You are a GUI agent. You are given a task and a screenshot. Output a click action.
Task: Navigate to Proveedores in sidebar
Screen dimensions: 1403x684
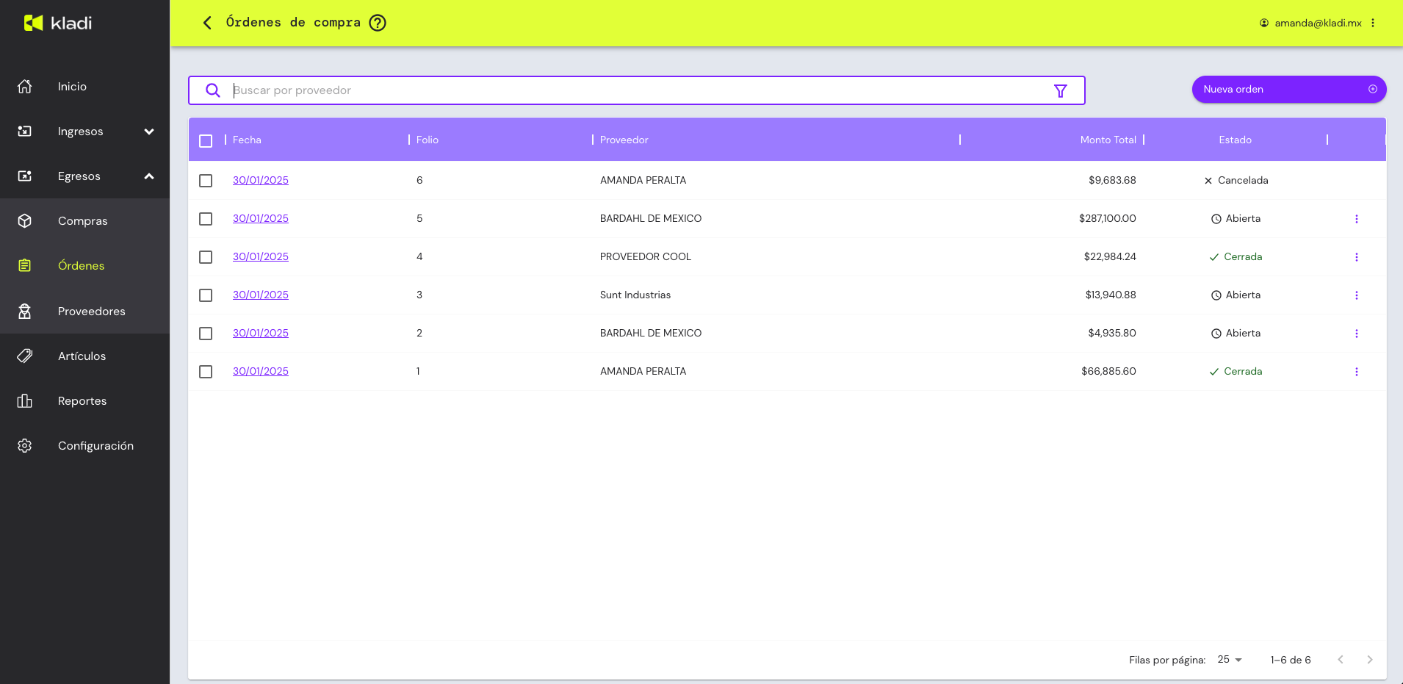pos(91,312)
